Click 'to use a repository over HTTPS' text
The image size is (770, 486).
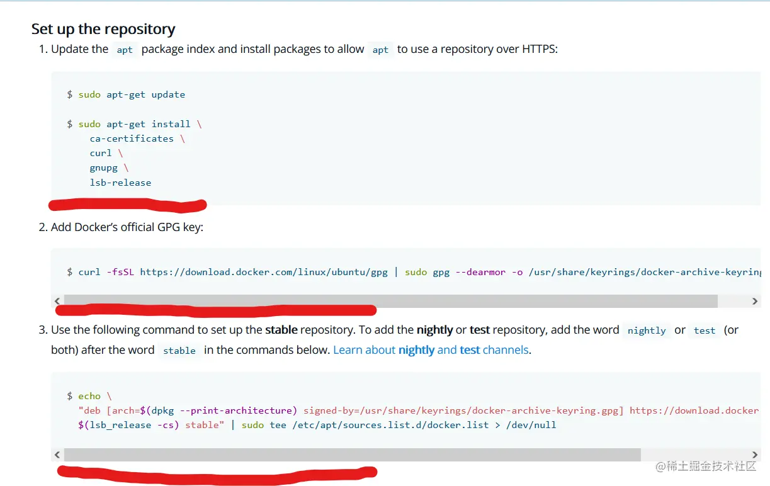(477, 49)
